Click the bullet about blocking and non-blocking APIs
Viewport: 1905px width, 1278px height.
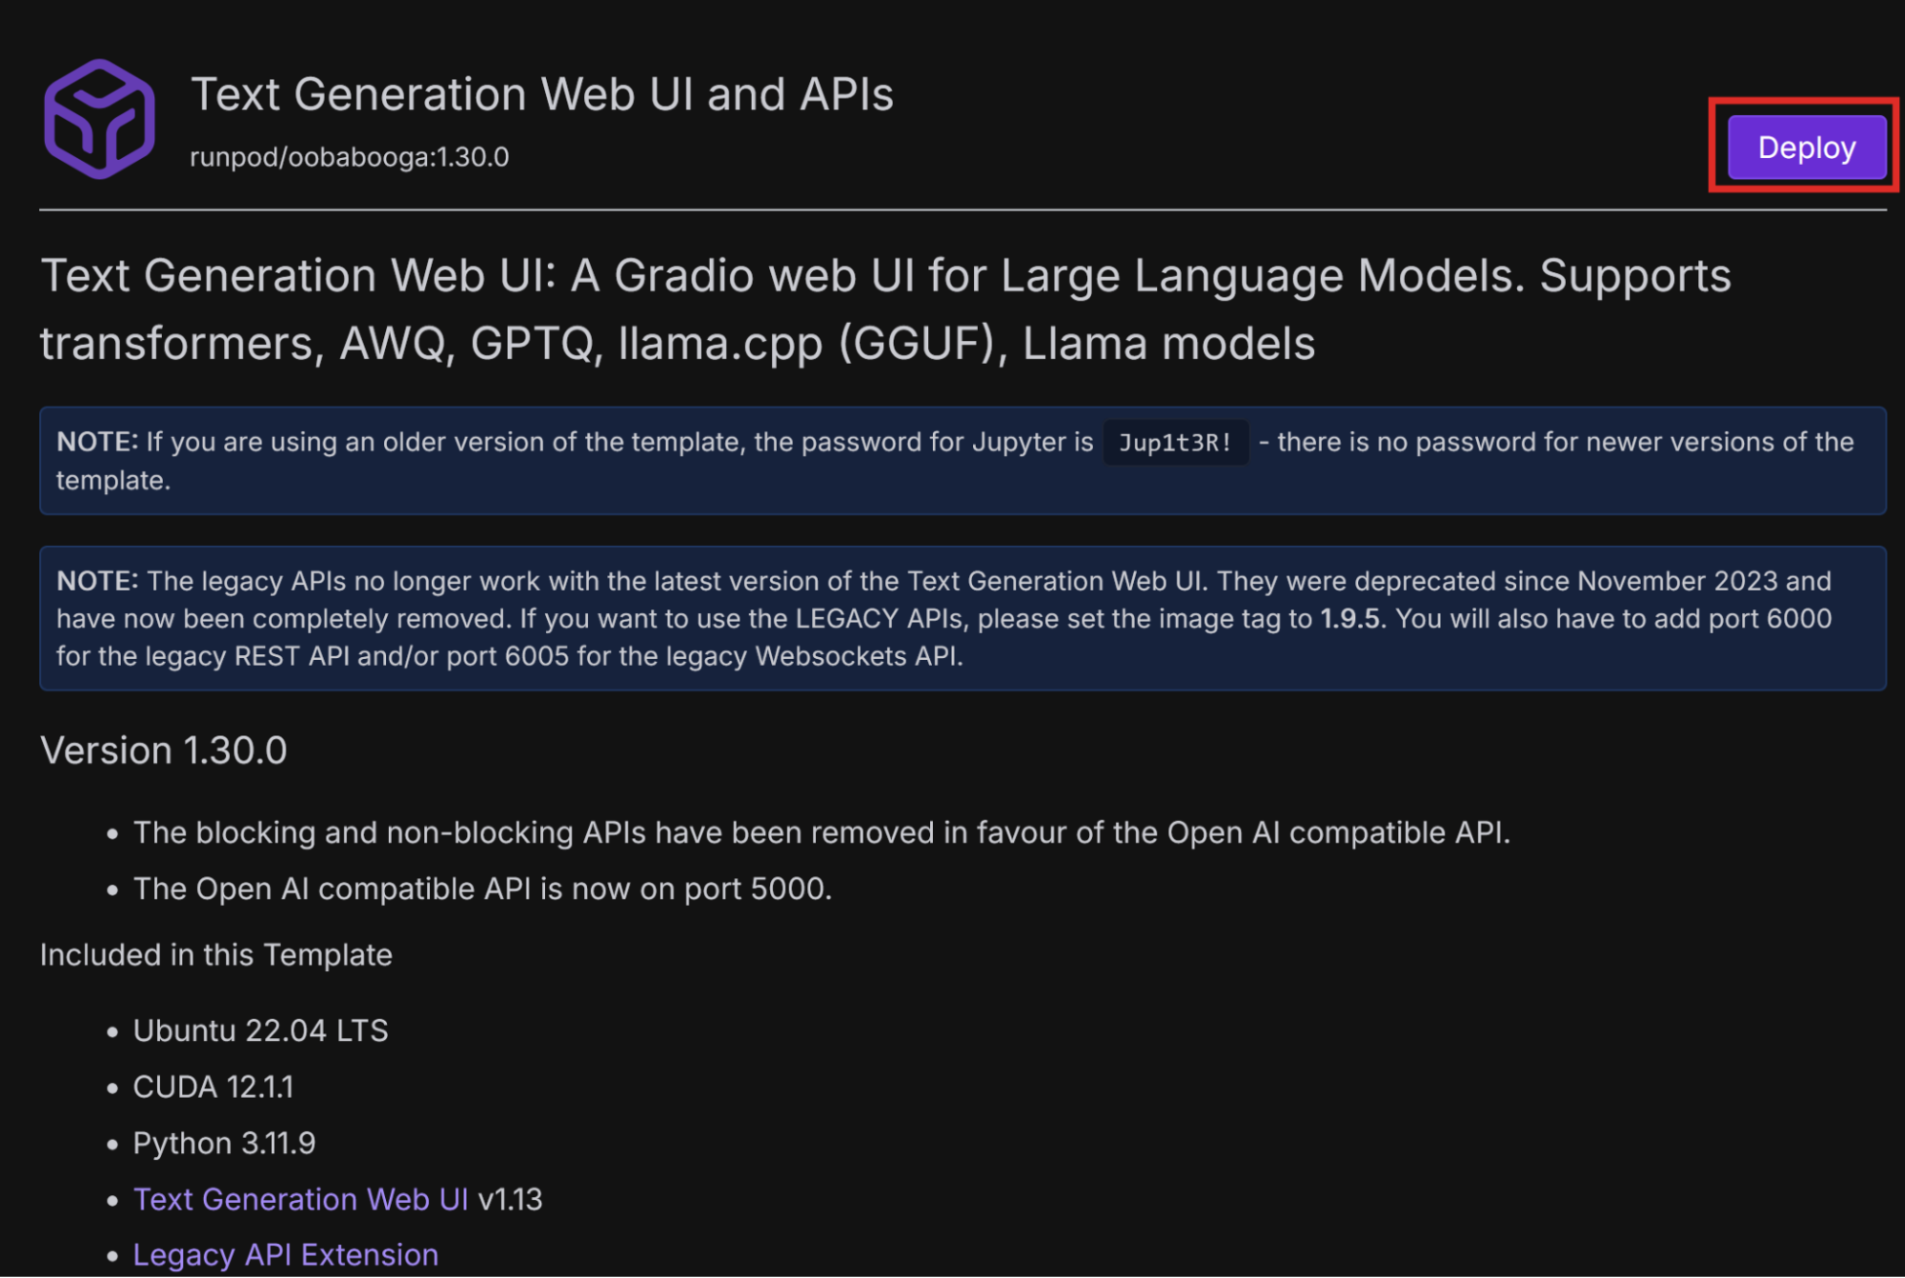tap(821, 832)
